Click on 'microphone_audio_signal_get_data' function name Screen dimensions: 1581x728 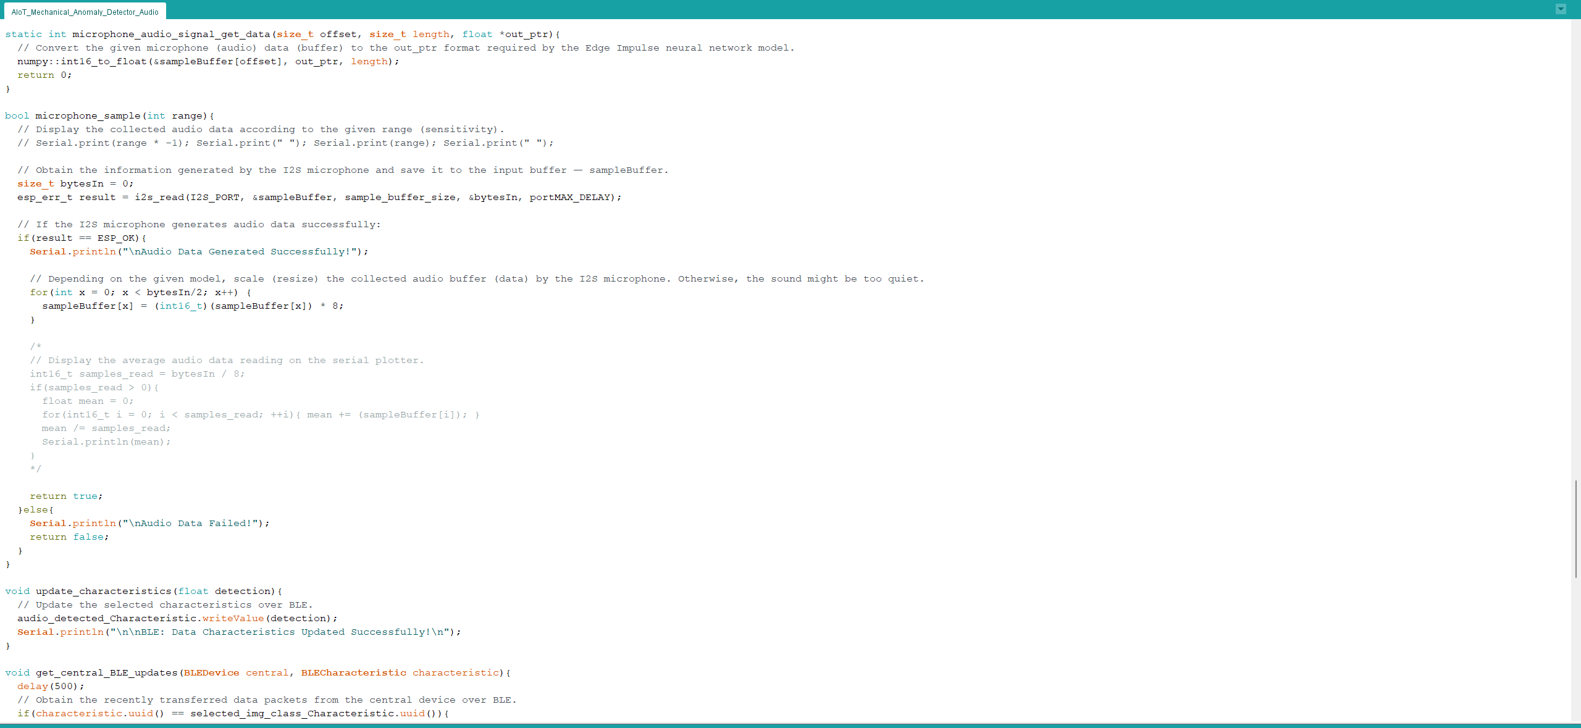(171, 35)
